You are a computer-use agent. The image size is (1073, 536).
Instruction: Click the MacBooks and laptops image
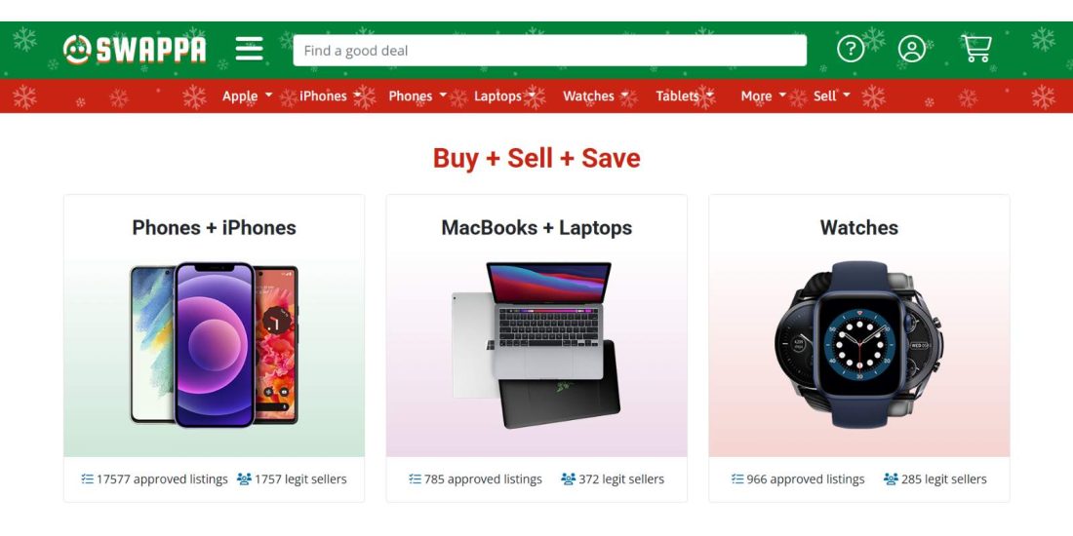536,346
